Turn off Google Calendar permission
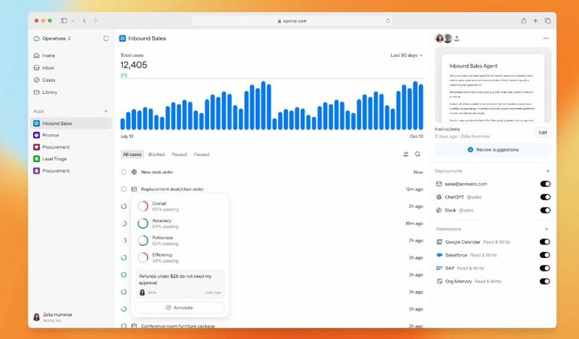 click(x=545, y=242)
